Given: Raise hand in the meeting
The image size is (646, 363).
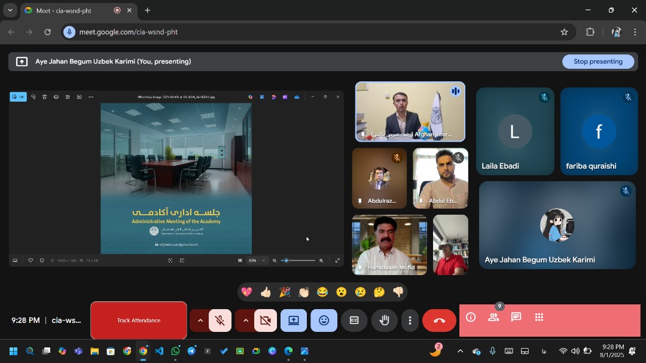Looking at the screenshot, I should click(384, 321).
